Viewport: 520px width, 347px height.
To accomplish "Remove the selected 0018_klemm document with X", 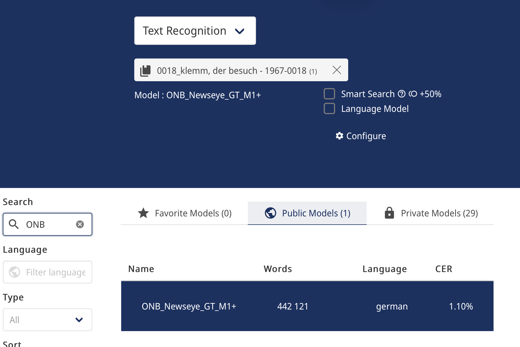I will [337, 70].
